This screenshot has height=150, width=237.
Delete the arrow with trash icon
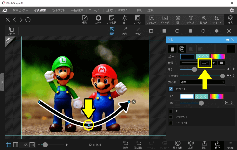point(172,49)
